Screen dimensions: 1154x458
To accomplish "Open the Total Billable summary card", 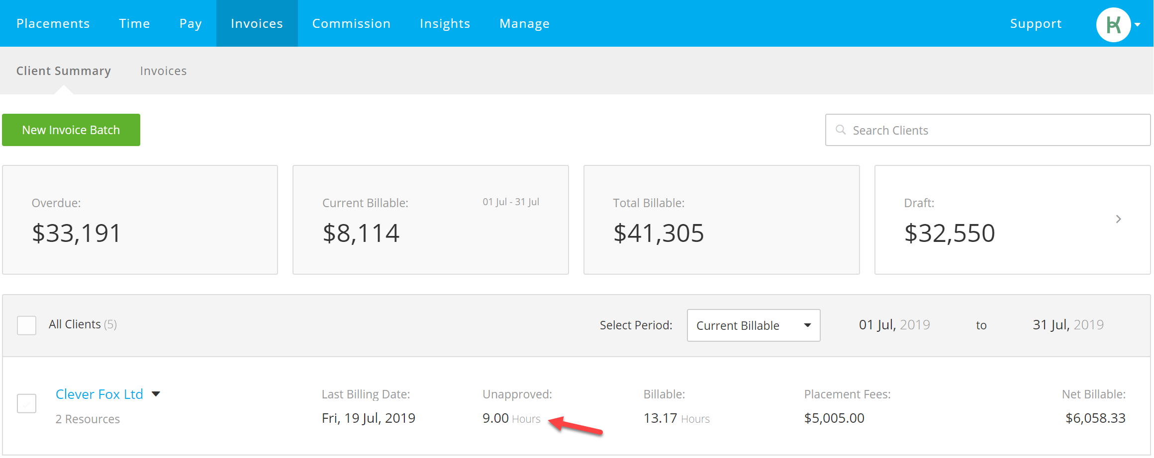I will [721, 220].
